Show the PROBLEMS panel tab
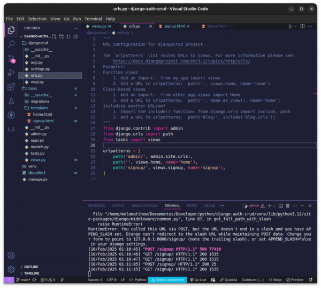The width and height of the screenshot is (321, 288). (96, 206)
